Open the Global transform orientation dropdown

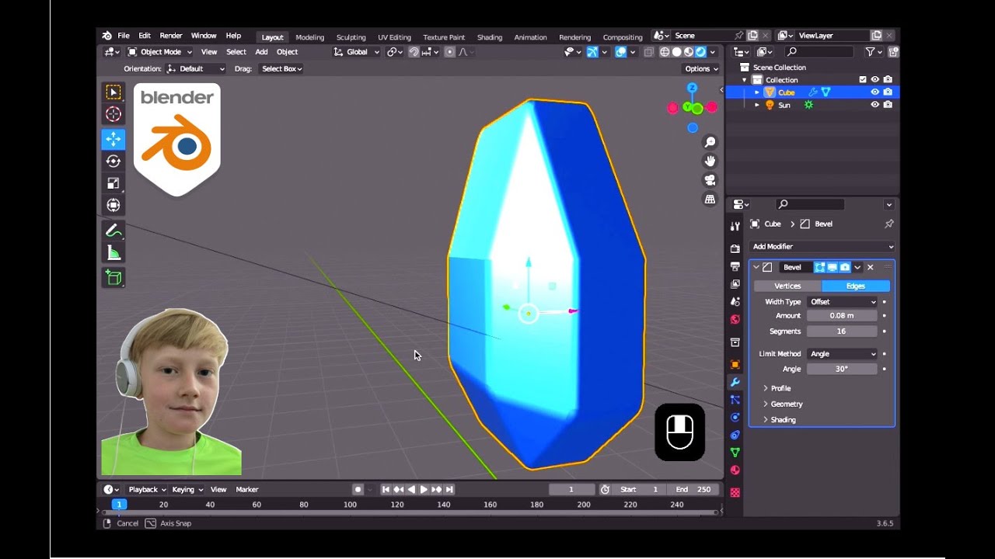[357, 52]
